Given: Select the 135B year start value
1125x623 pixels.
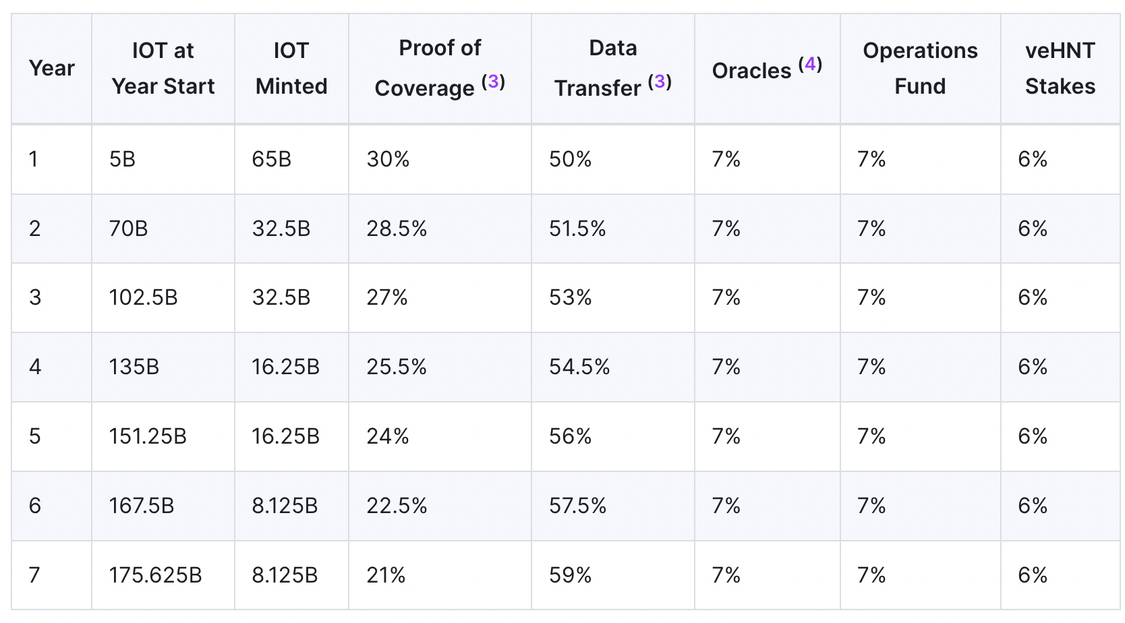Looking at the screenshot, I should click(134, 367).
